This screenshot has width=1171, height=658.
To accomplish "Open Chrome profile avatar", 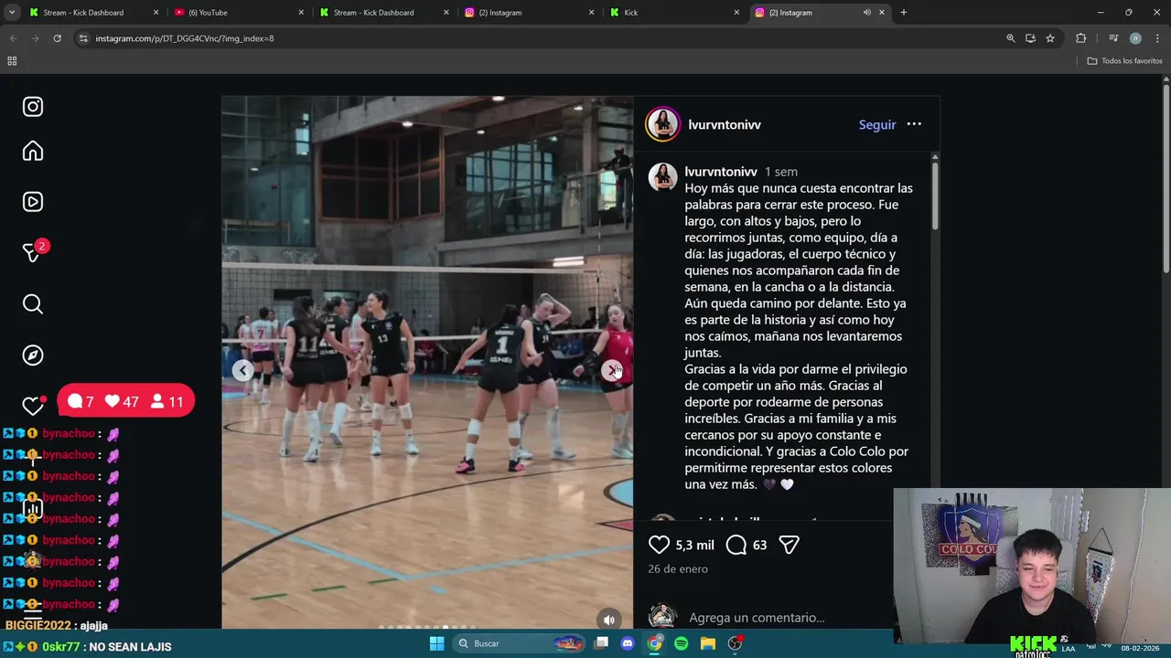I will tap(1135, 38).
